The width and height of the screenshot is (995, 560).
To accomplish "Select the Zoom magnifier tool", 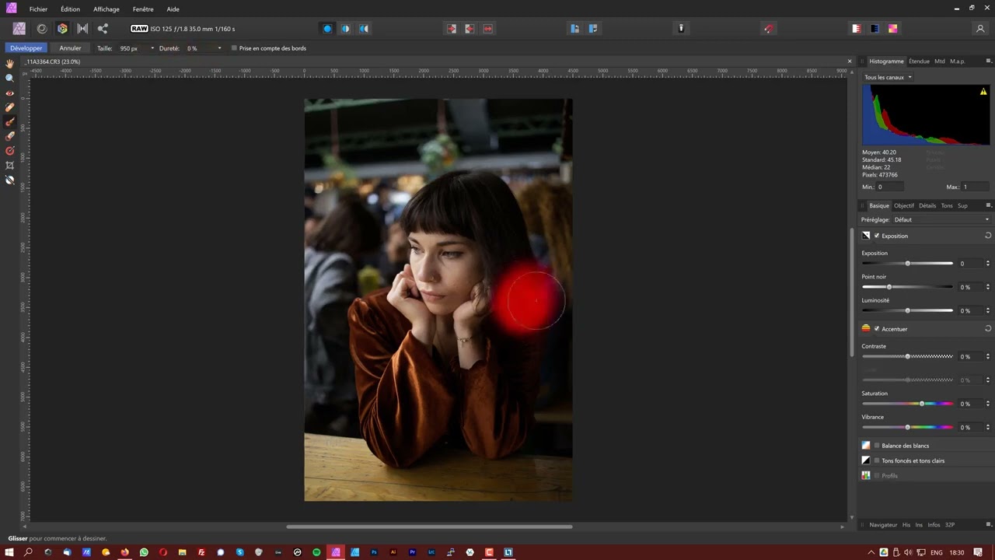I will pos(9,79).
